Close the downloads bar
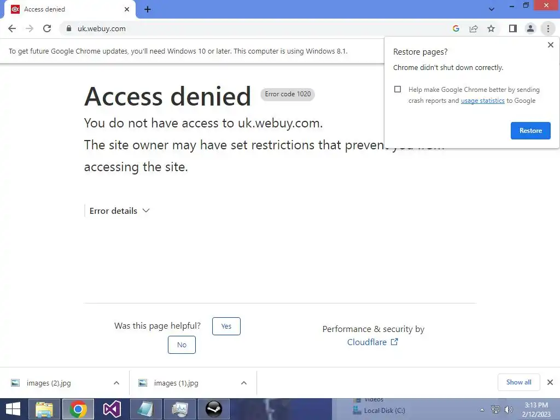 point(550,382)
